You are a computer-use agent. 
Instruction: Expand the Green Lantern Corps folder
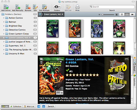pos(4,34)
